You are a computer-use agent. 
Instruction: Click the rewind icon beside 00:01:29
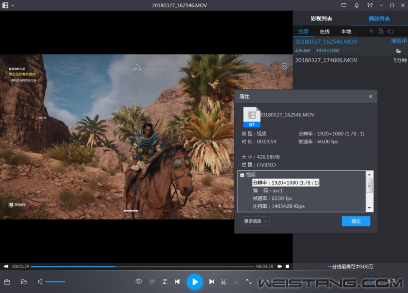[6, 267]
